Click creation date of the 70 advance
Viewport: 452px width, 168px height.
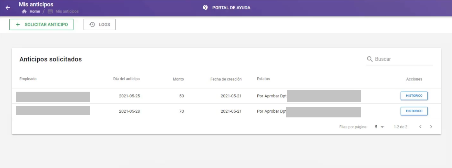click(231, 111)
